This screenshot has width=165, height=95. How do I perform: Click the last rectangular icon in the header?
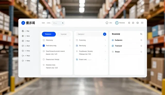142,23
